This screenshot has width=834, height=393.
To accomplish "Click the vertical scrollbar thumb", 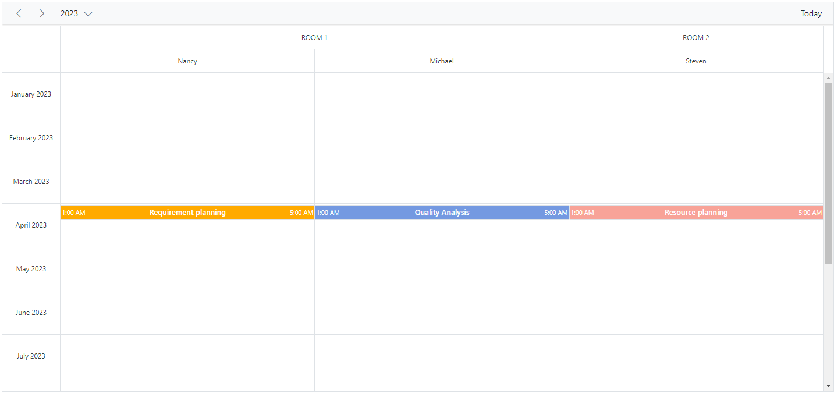I will pos(828,174).
